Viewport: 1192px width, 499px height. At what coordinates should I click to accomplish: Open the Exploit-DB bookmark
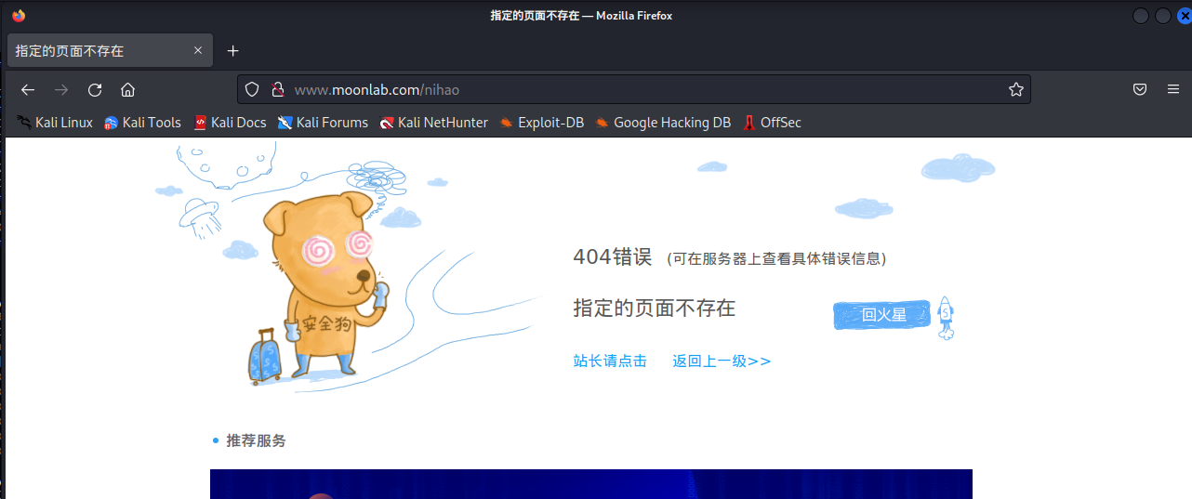(541, 123)
